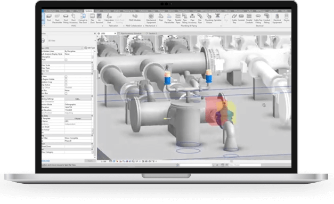Activate the Air Terminal tool
This screenshot has width=334, height=204.
click(x=99, y=18)
